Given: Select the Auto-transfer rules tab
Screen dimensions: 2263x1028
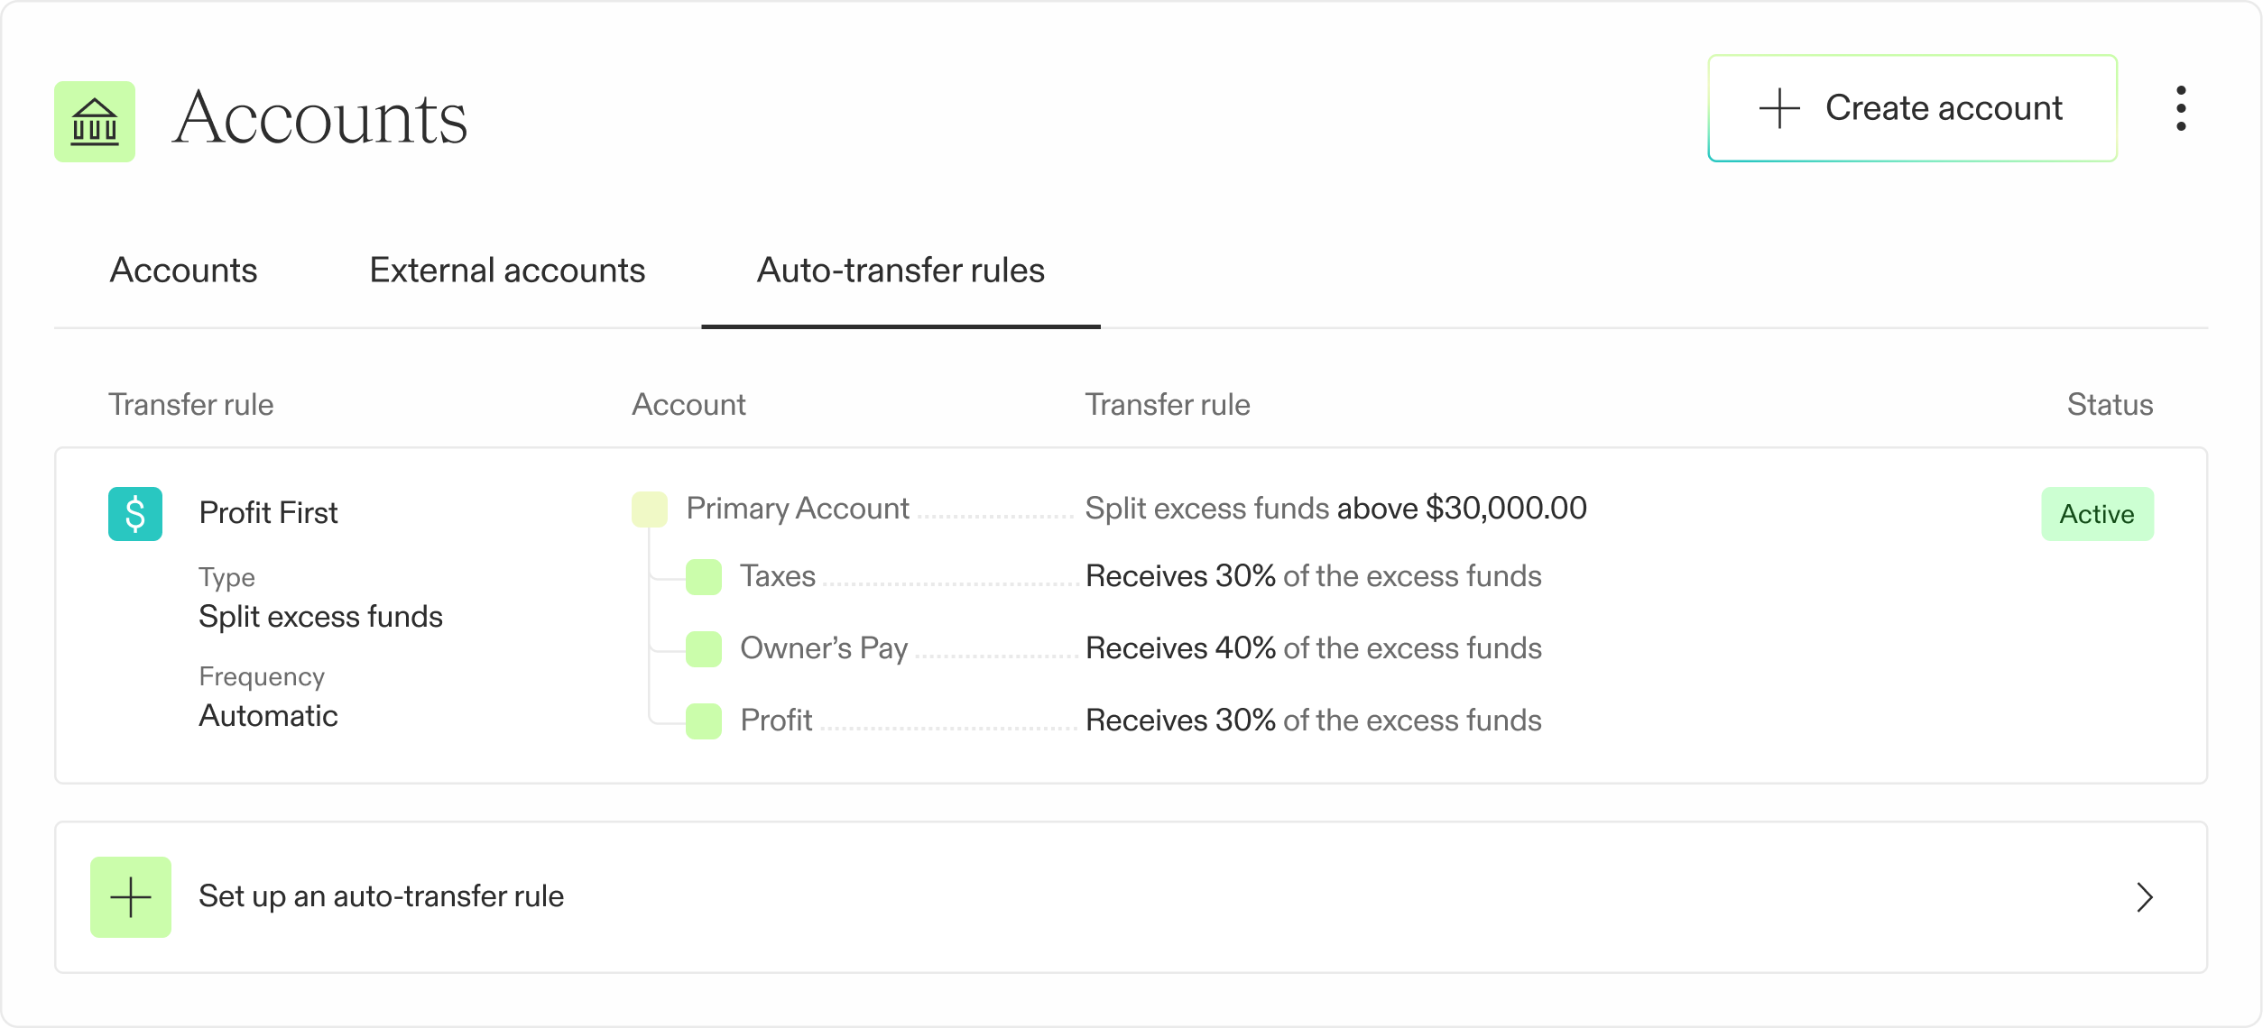Looking at the screenshot, I should pos(901,271).
